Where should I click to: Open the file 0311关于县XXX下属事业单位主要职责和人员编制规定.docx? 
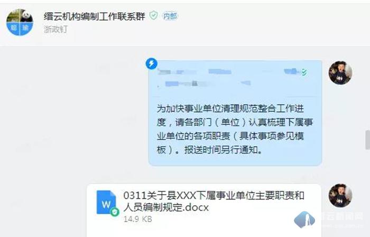click(x=214, y=202)
